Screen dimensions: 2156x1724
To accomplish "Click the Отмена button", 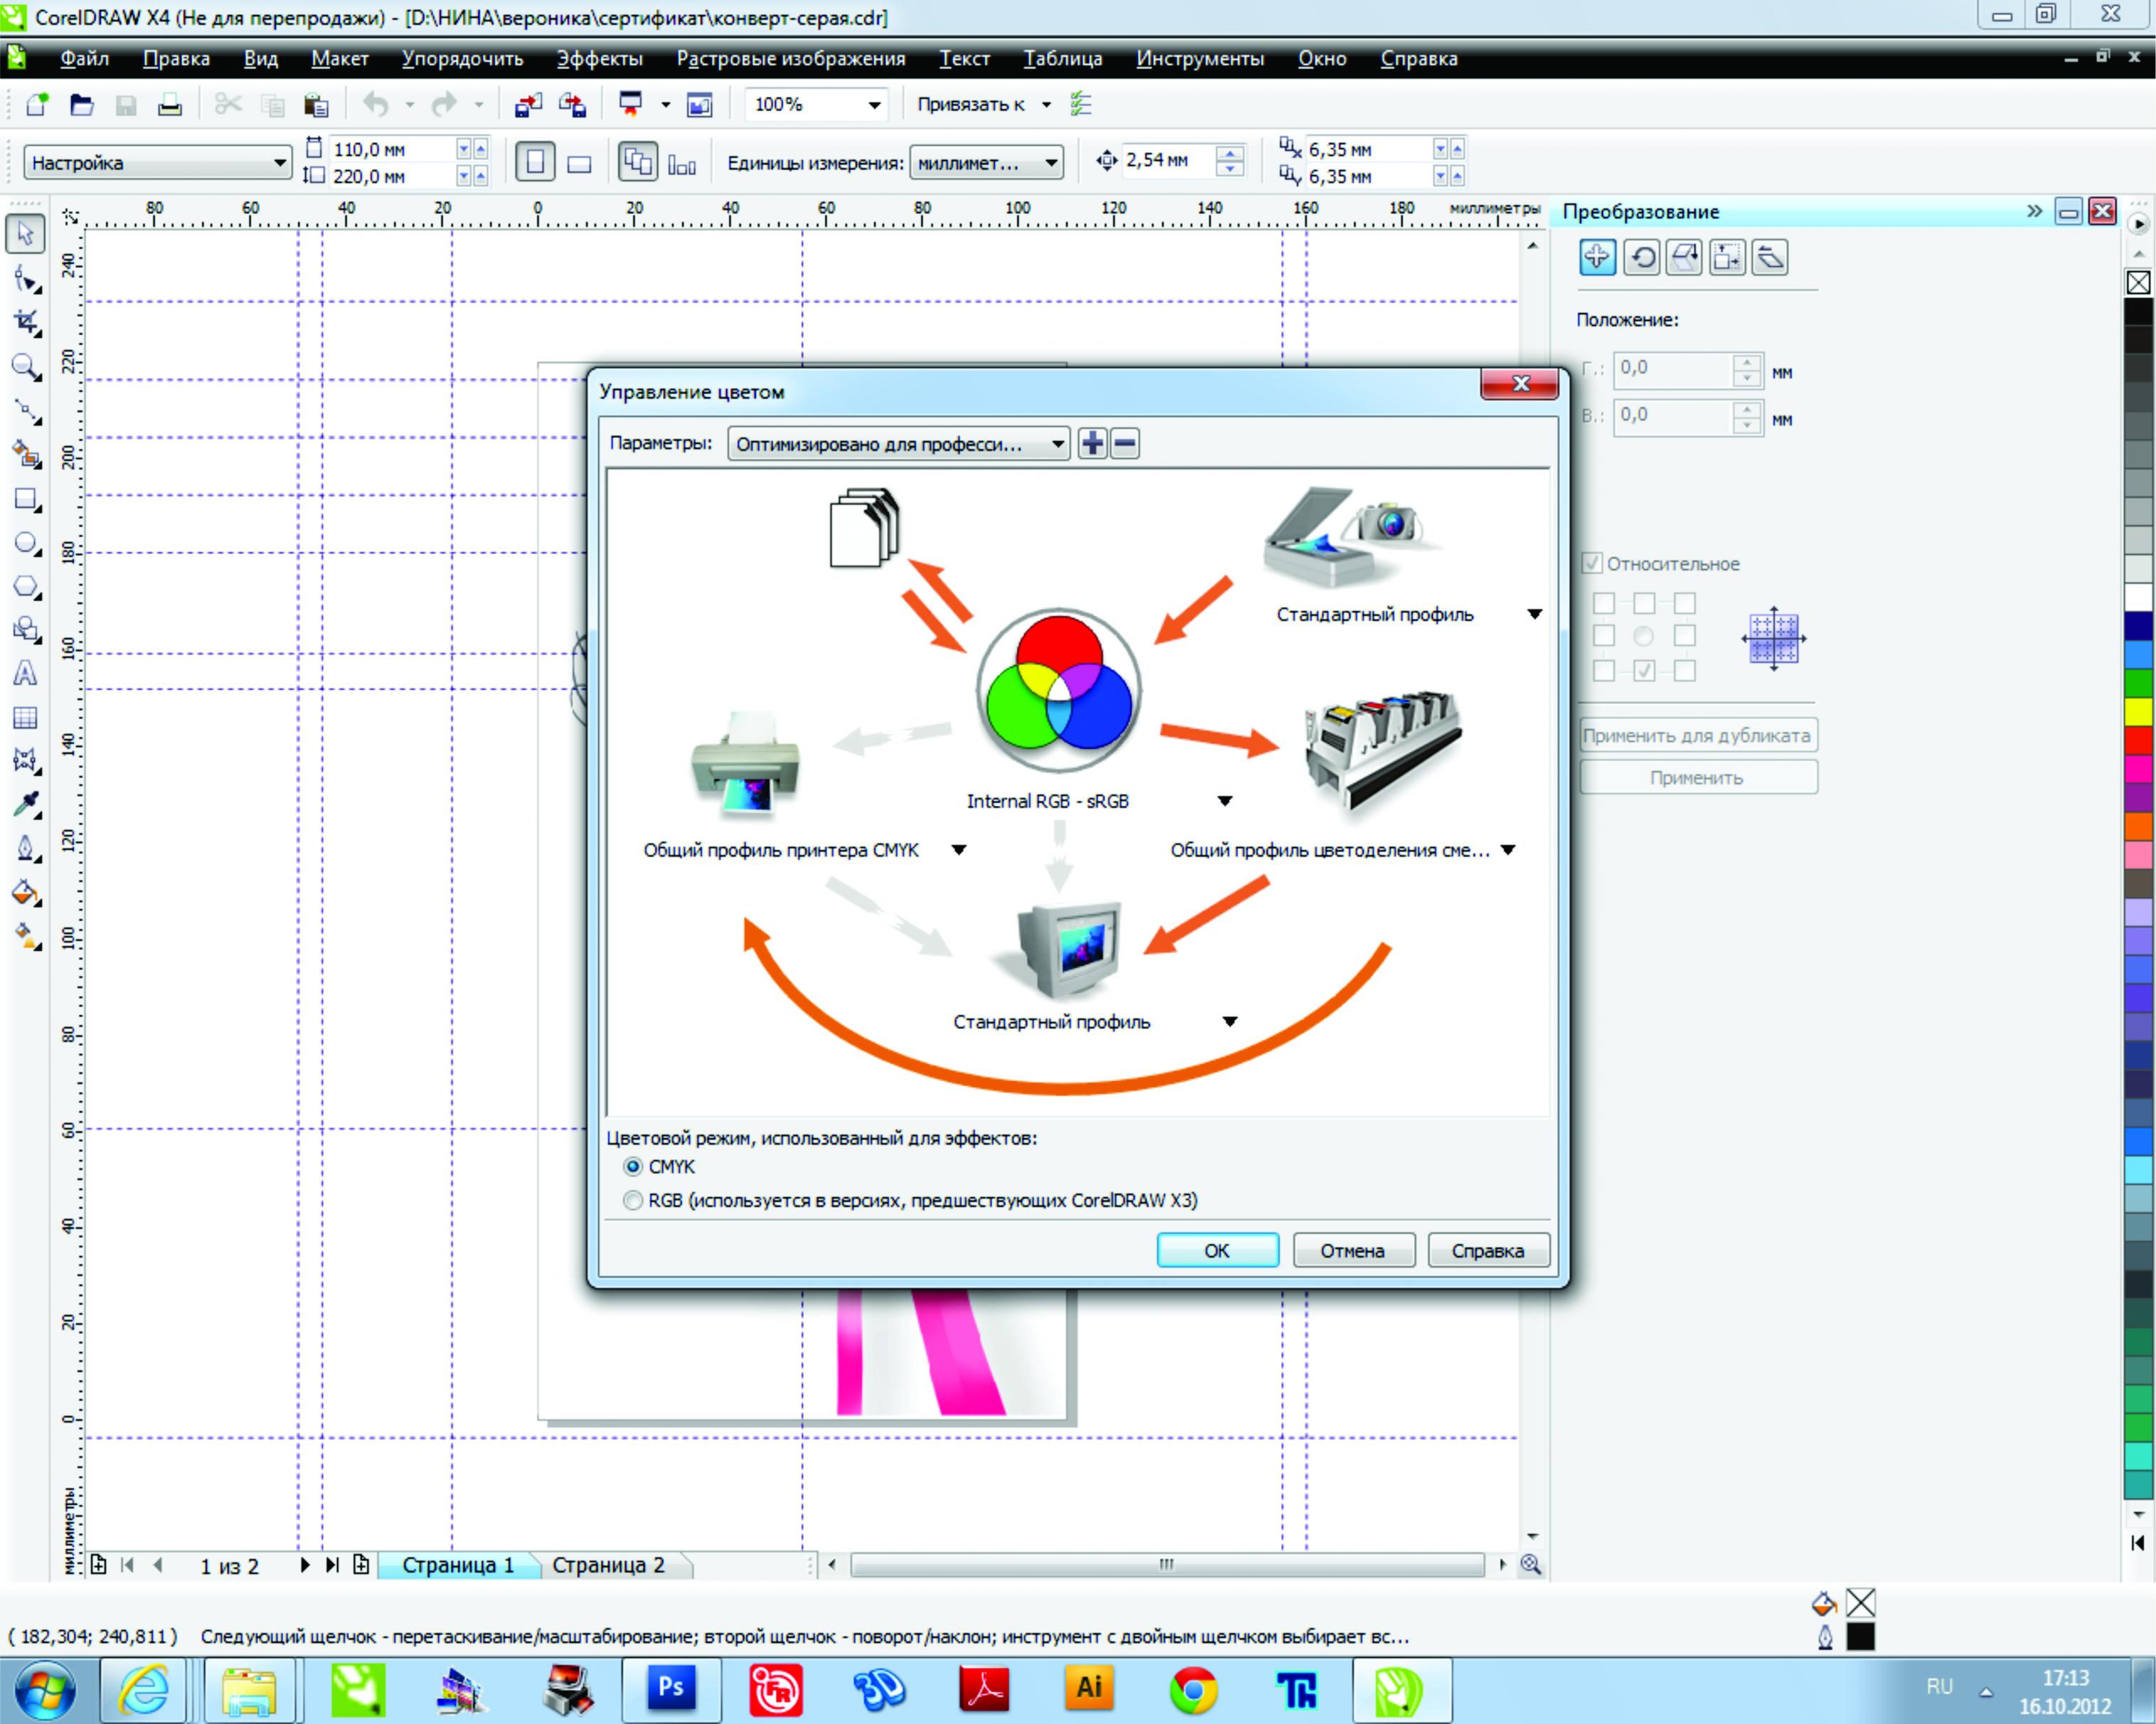I will pos(1353,1250).
